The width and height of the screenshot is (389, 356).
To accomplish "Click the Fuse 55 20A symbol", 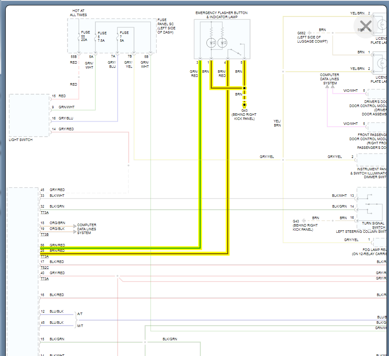I will [x=79, y=37].
